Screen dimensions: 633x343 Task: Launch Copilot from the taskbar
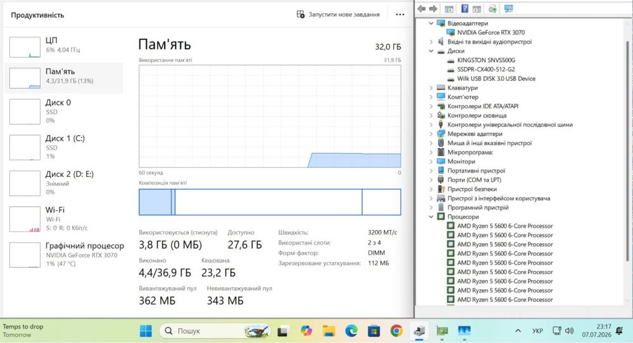(306, 331)
